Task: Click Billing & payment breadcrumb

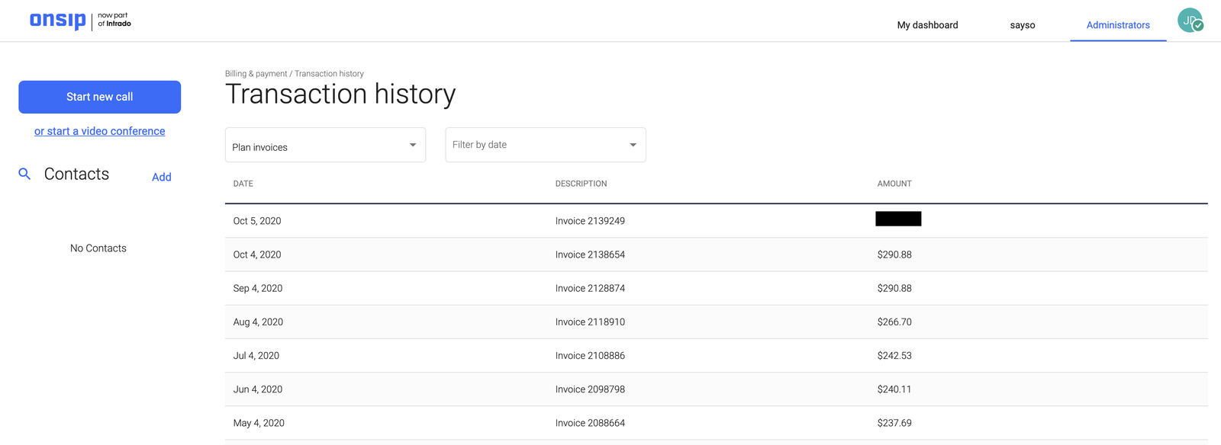Action: pos(256,74)
